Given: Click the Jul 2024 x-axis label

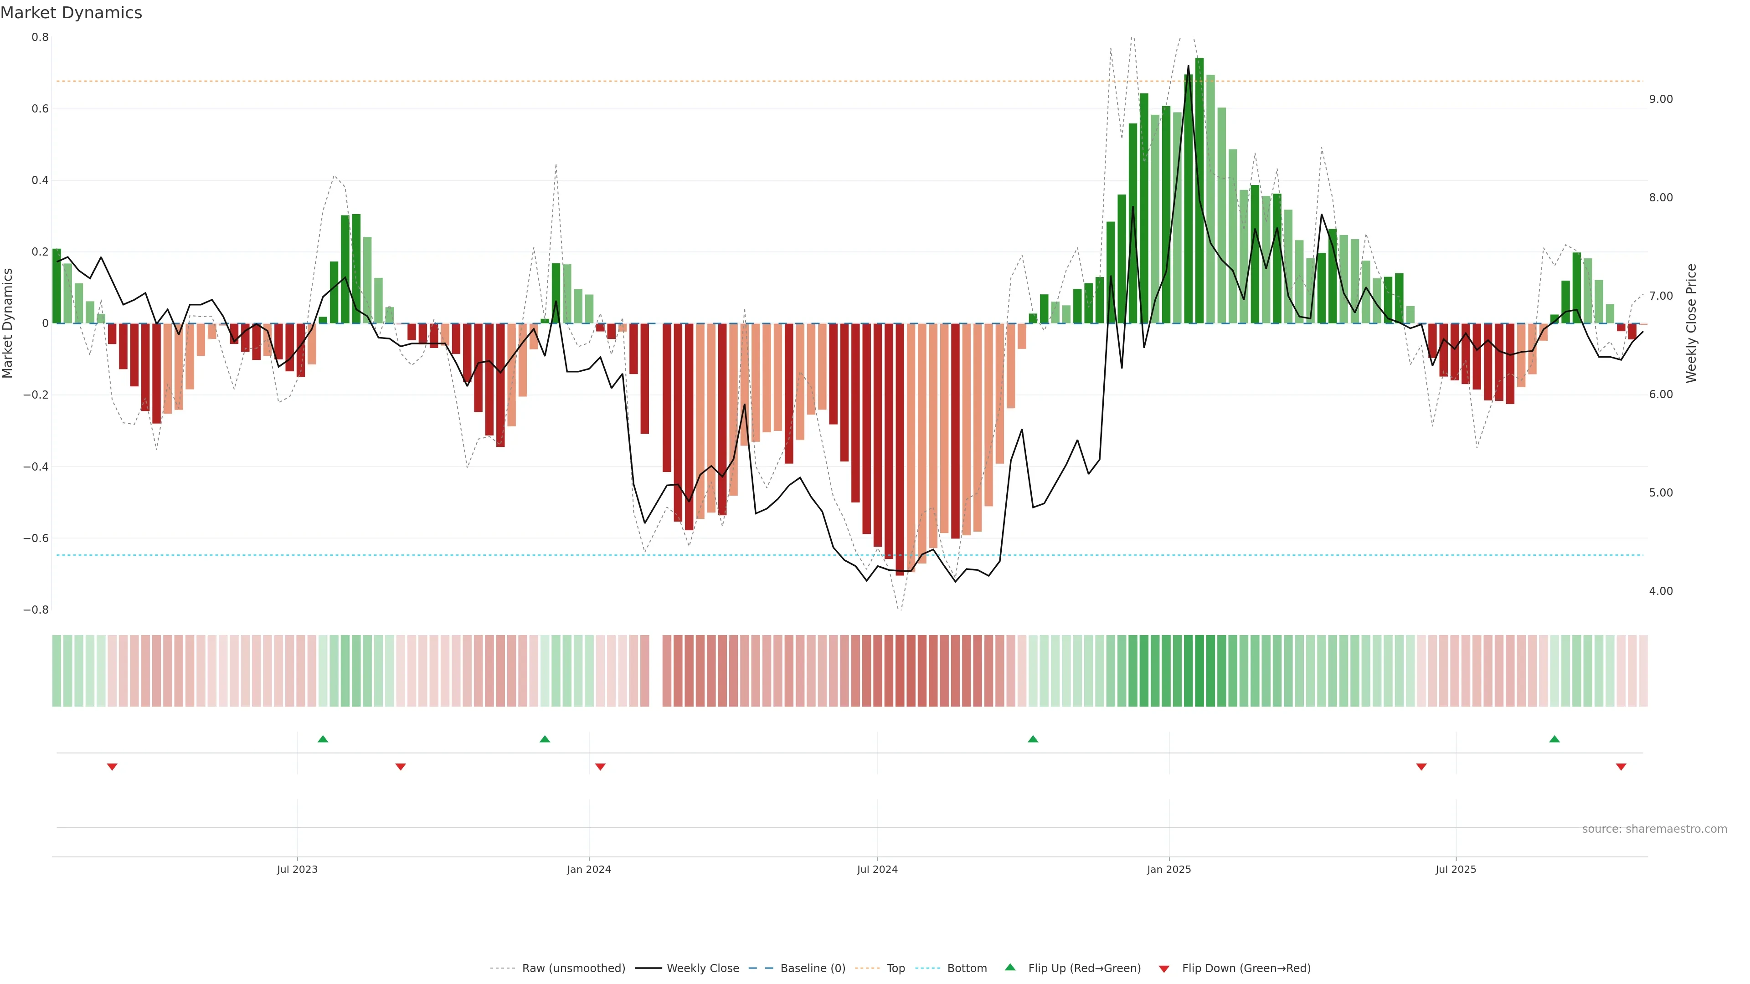Looking at the screenshot, I should tap(877, 869).
